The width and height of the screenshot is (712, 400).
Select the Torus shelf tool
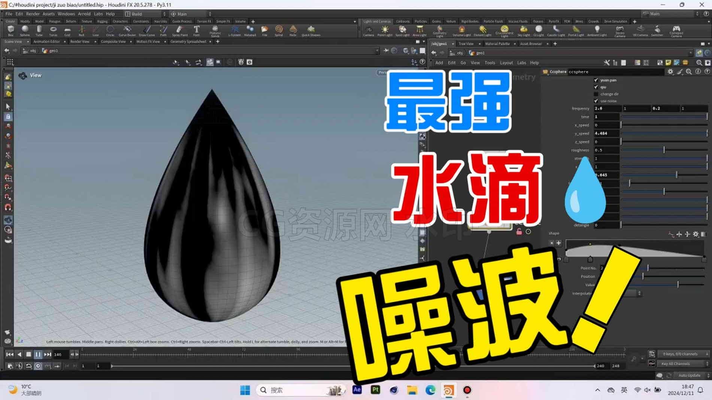[x=53, y=31]
